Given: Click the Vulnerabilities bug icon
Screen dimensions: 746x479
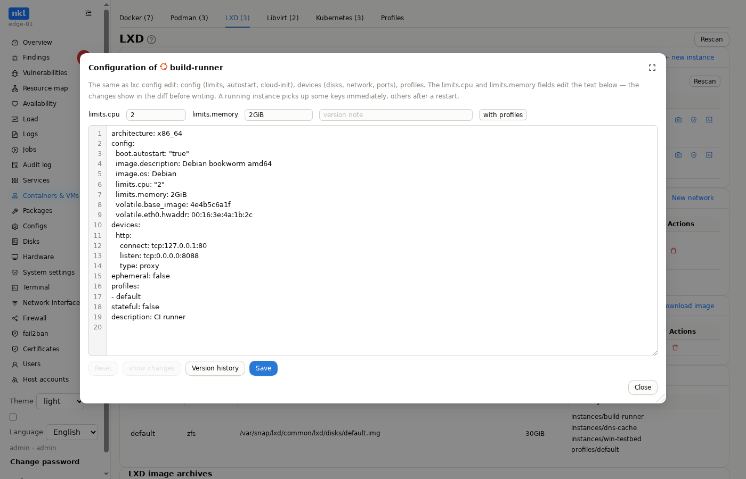Looking at the screenshot, I should pyautogui.click(x=15, y=73).
